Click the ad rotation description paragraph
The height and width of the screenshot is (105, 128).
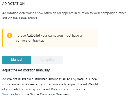tap(64, 15)
